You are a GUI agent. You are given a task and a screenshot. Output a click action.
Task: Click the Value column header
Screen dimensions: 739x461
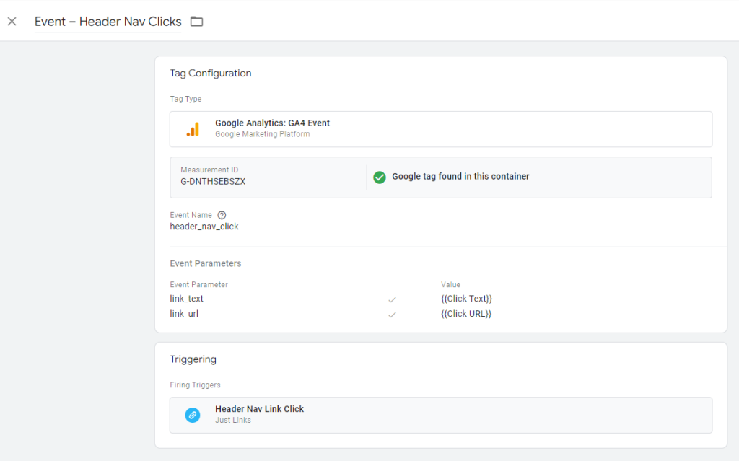pos(450,285)
